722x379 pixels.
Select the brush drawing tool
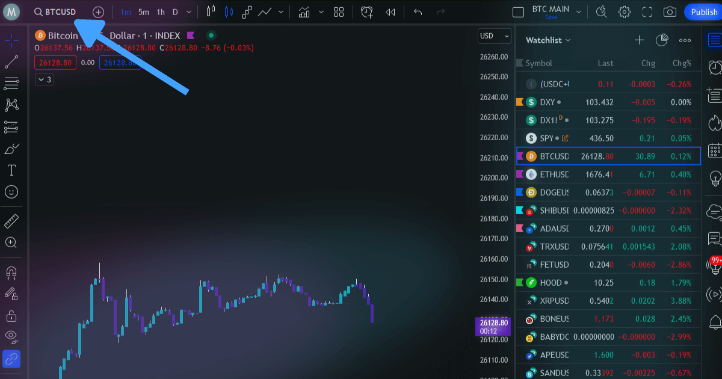click(11, 149)
